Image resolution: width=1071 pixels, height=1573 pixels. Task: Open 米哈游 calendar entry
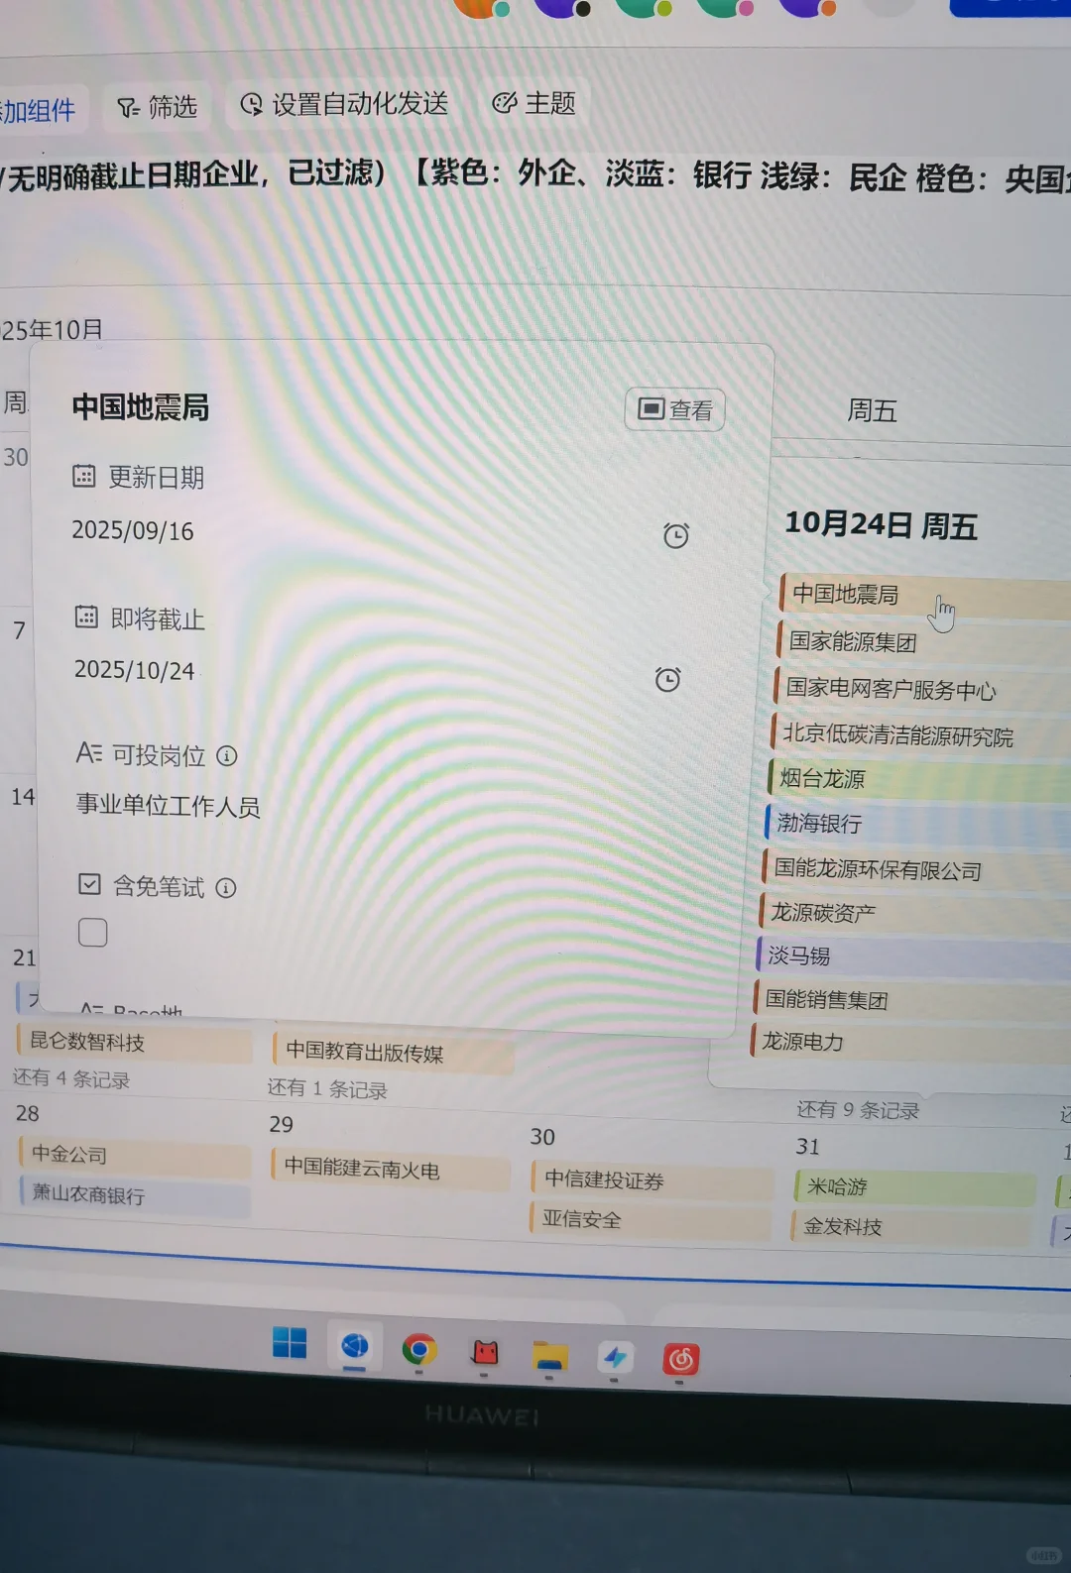pos(913,1187)
